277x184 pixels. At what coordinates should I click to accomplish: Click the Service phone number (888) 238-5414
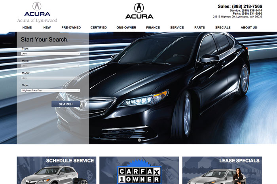pyautogui.click(x=252, y=11)
